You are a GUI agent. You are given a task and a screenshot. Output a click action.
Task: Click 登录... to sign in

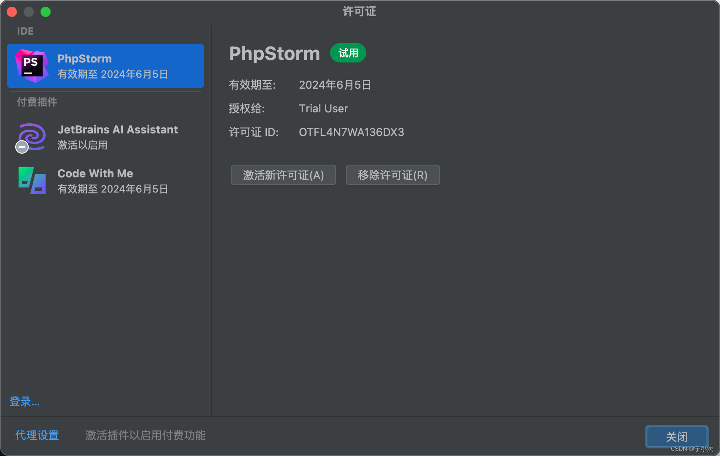click(x=24, y=402)
